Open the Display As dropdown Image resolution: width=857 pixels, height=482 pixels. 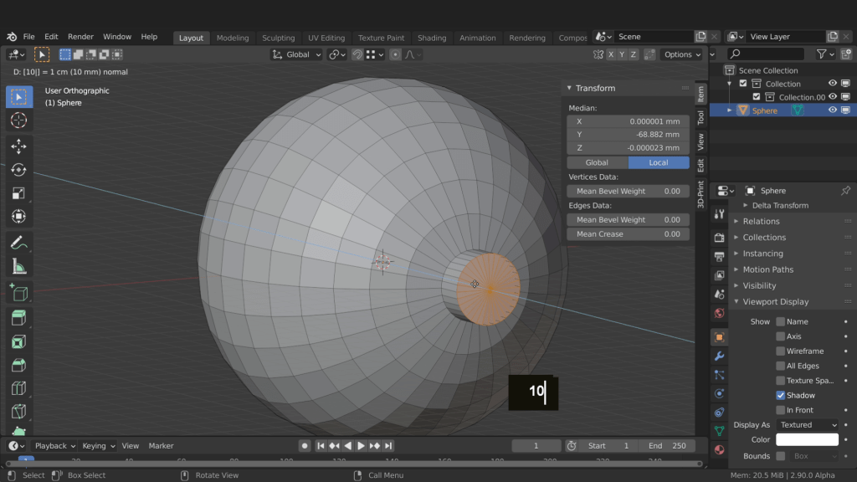808,425
